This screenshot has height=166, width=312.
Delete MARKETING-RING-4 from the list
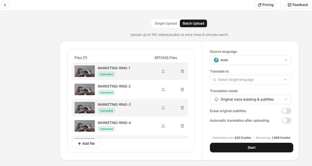(182, 126)
